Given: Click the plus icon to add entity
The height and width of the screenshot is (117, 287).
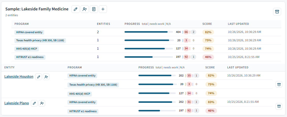Looking at the screenshot, I should coord(103,9).
